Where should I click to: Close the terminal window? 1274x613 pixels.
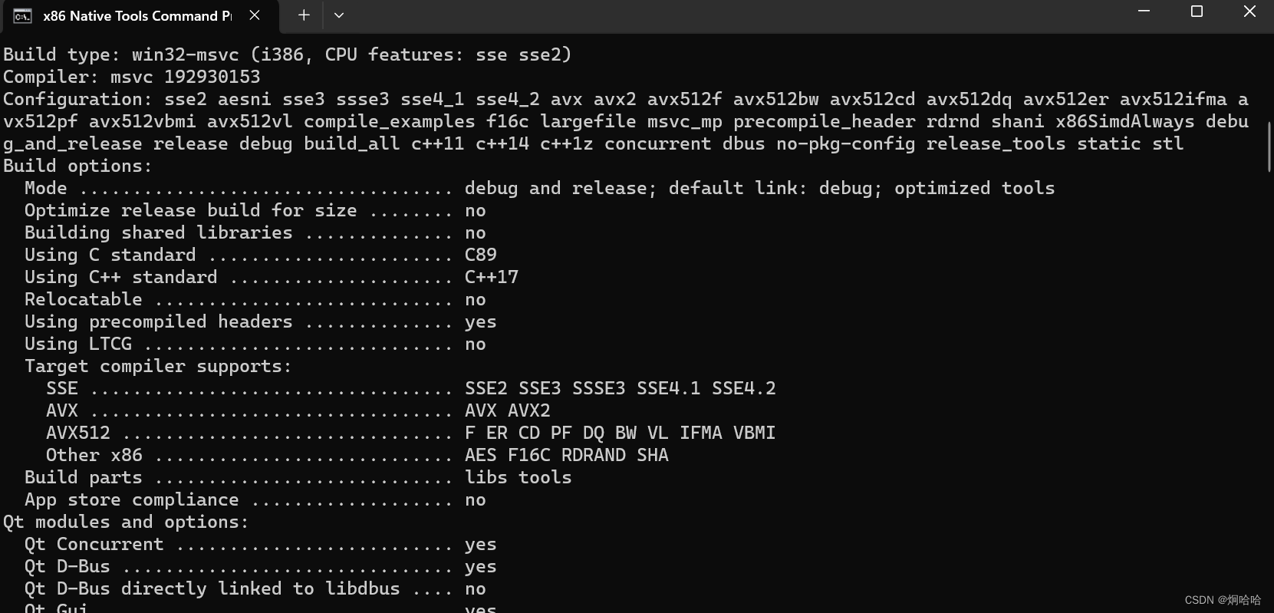pyautogui.click(x=1249, y=12)
